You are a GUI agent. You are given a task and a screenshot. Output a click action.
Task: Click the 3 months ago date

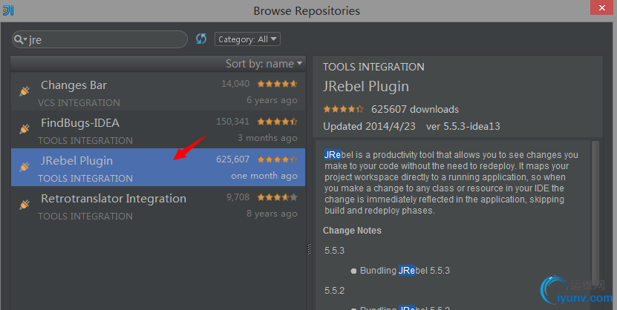click(267, 138)
